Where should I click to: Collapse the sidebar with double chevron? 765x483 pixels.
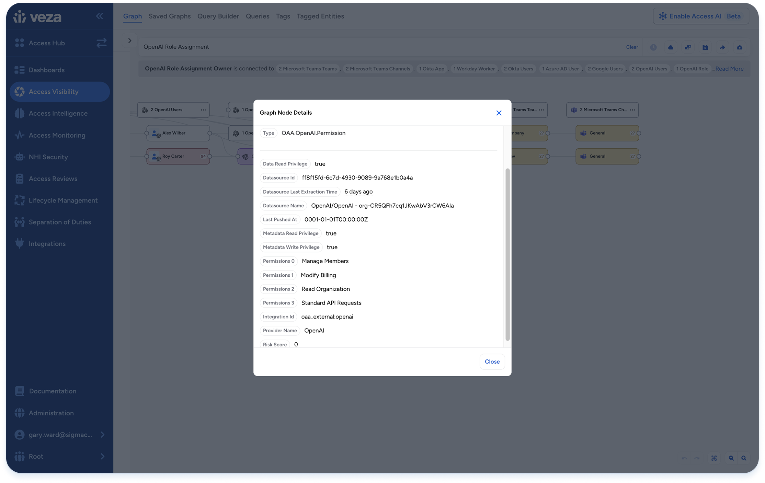coord(100,16)
